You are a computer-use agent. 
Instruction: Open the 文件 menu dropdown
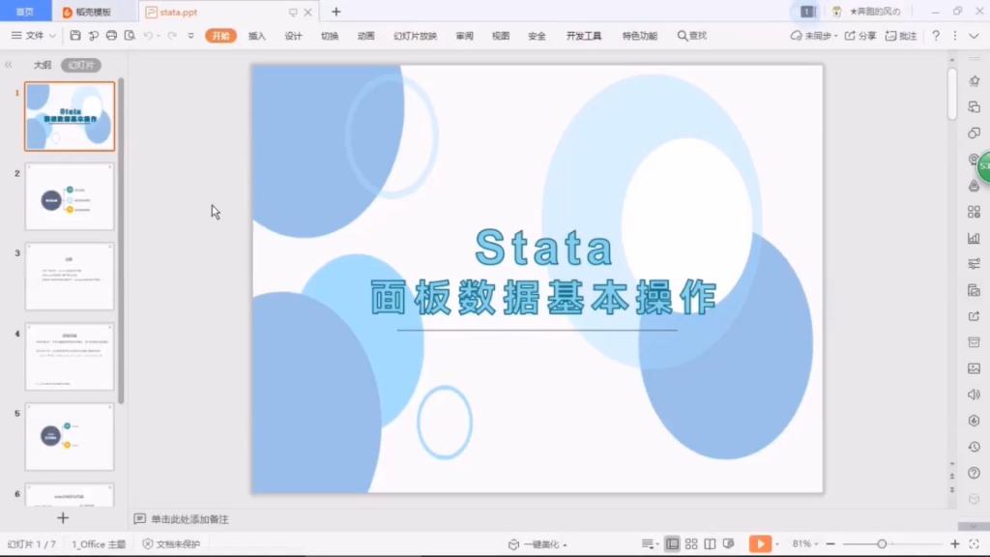pyautogui.click(x=34, y=36)
